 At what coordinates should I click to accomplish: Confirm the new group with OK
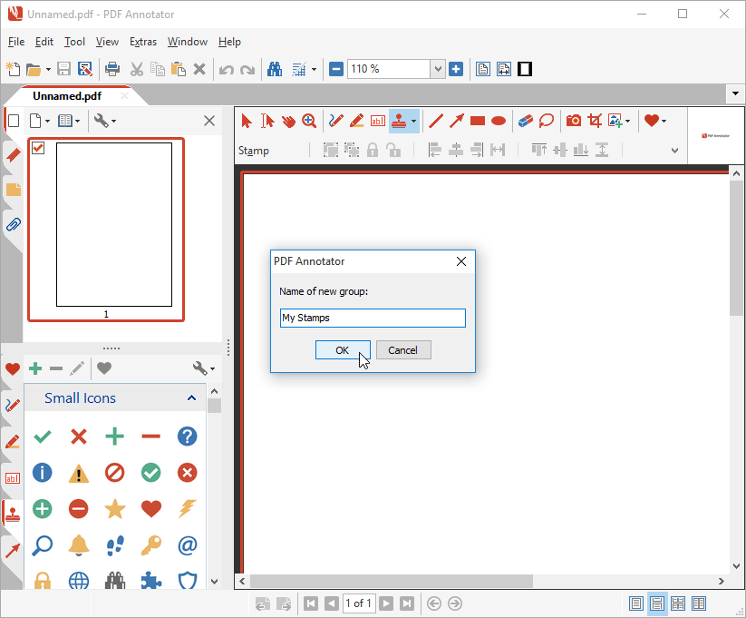pyautogui.click(x=342, y=350)
